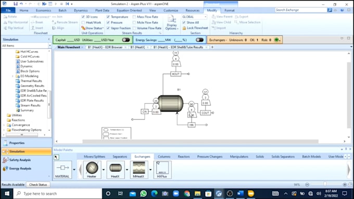Click taskbar search box
Viewport: 354px width, 199px height.
58,194
